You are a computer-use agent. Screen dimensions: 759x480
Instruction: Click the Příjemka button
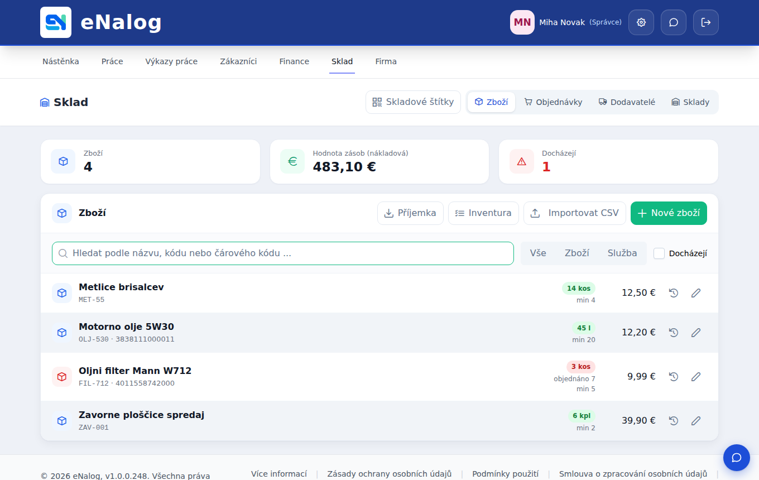pos(410,213)
